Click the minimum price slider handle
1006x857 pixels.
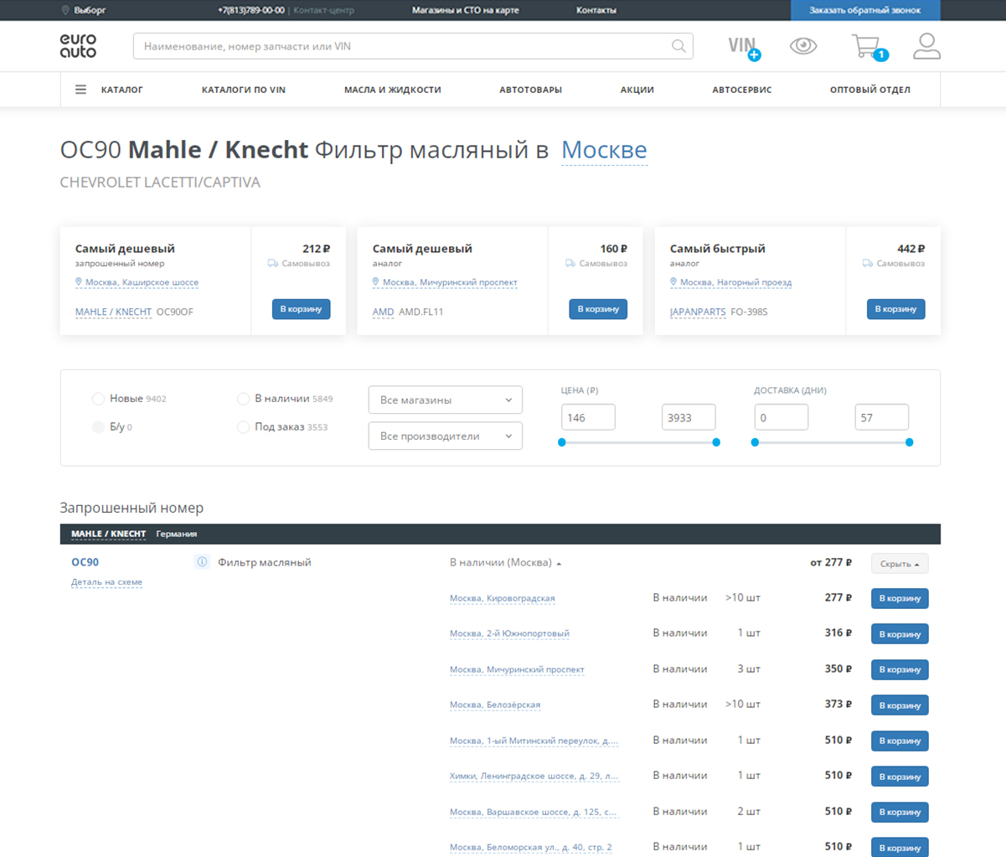point(562,442)
